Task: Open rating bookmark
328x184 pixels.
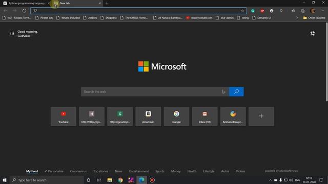Action: click(243, 18)
